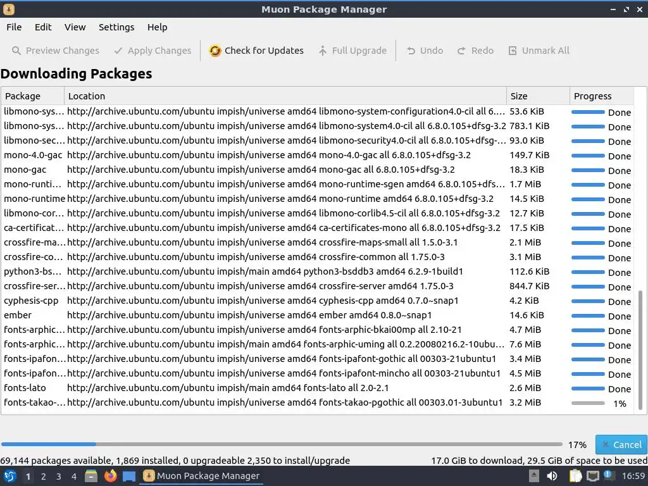Click the 844.7 KiB size cell
The height and width of the screenshot is (486, 648).
pos(530,286)
